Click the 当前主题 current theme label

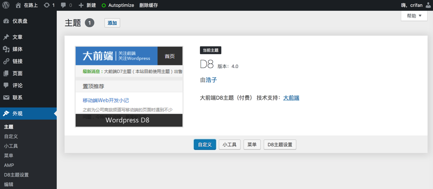tap(211, 50)
